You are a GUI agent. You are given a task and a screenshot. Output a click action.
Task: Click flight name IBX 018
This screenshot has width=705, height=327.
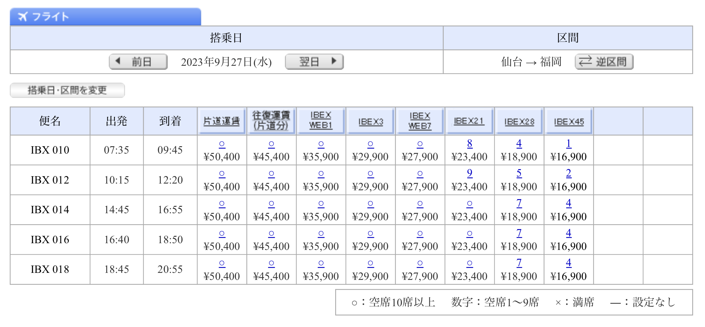[50, 269]
